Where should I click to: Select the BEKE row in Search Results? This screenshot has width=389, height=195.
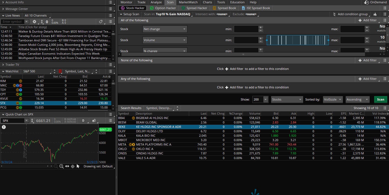pyautogui.click(x=253, y=127)
